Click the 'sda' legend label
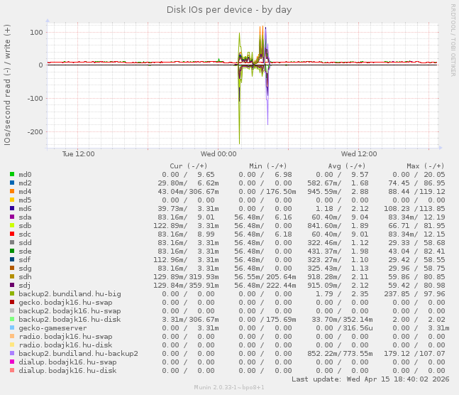 pyautogui.click(x=25, y=217)
